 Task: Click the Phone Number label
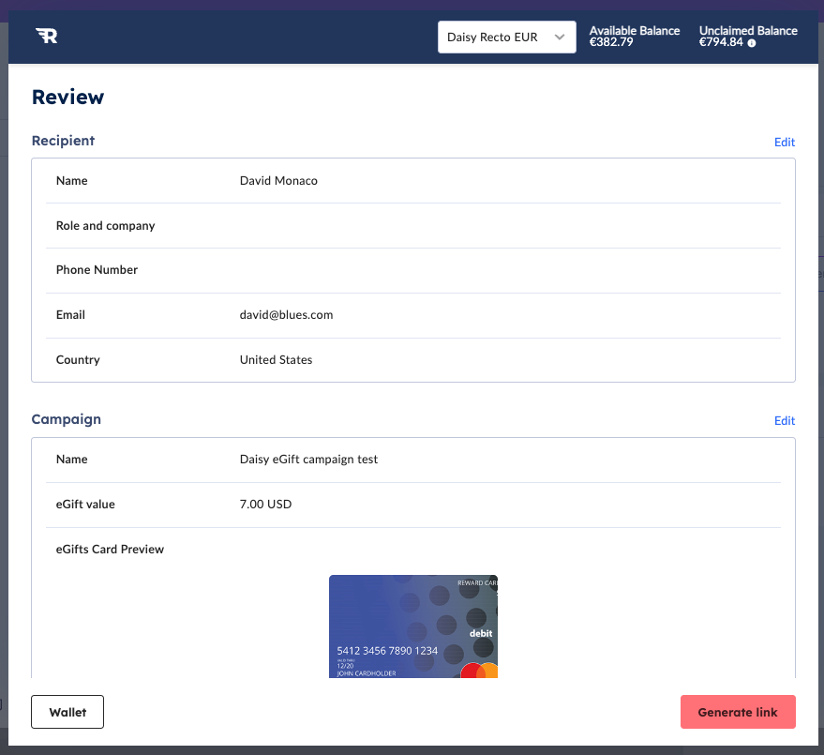97,270
